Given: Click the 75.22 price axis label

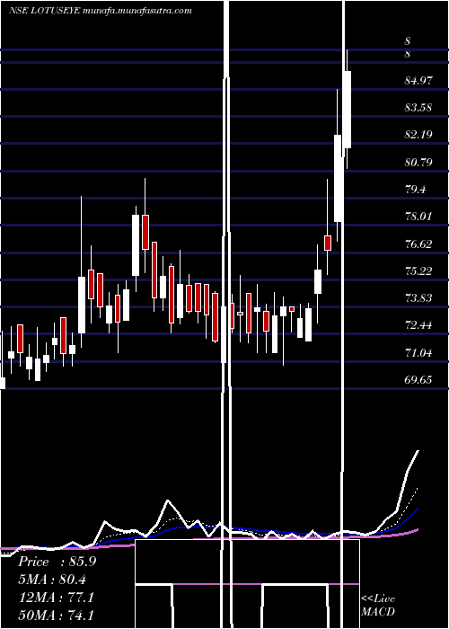Looking at the screenshot, I should click(x=418, y=271).
